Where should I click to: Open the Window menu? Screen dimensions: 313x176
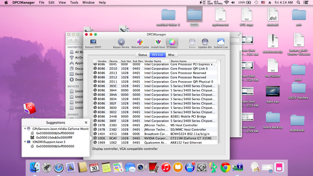tap(89, 3)
